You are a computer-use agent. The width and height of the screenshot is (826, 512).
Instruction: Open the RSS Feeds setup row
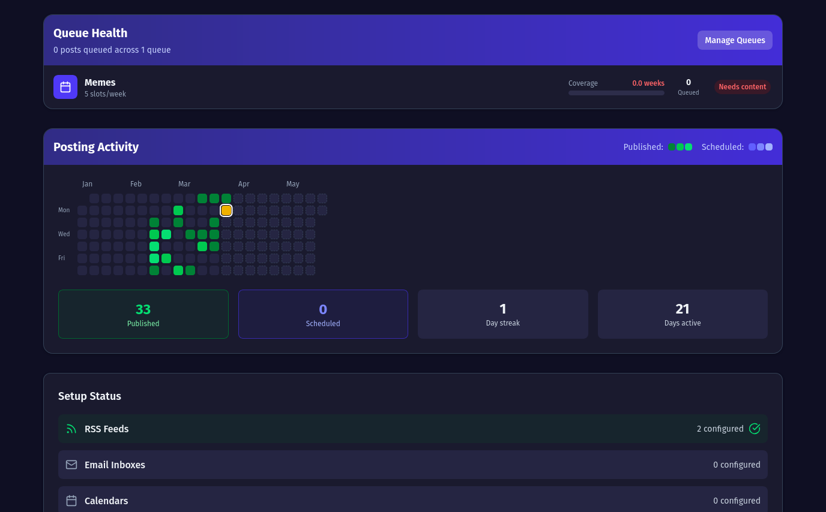(x=413, y=429)
